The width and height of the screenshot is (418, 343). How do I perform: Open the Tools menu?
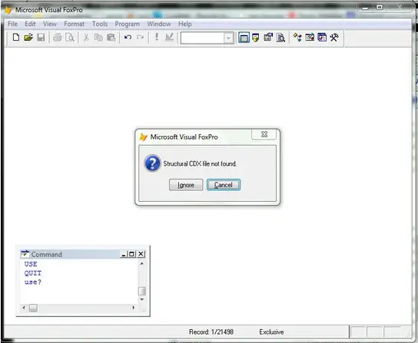100,24
